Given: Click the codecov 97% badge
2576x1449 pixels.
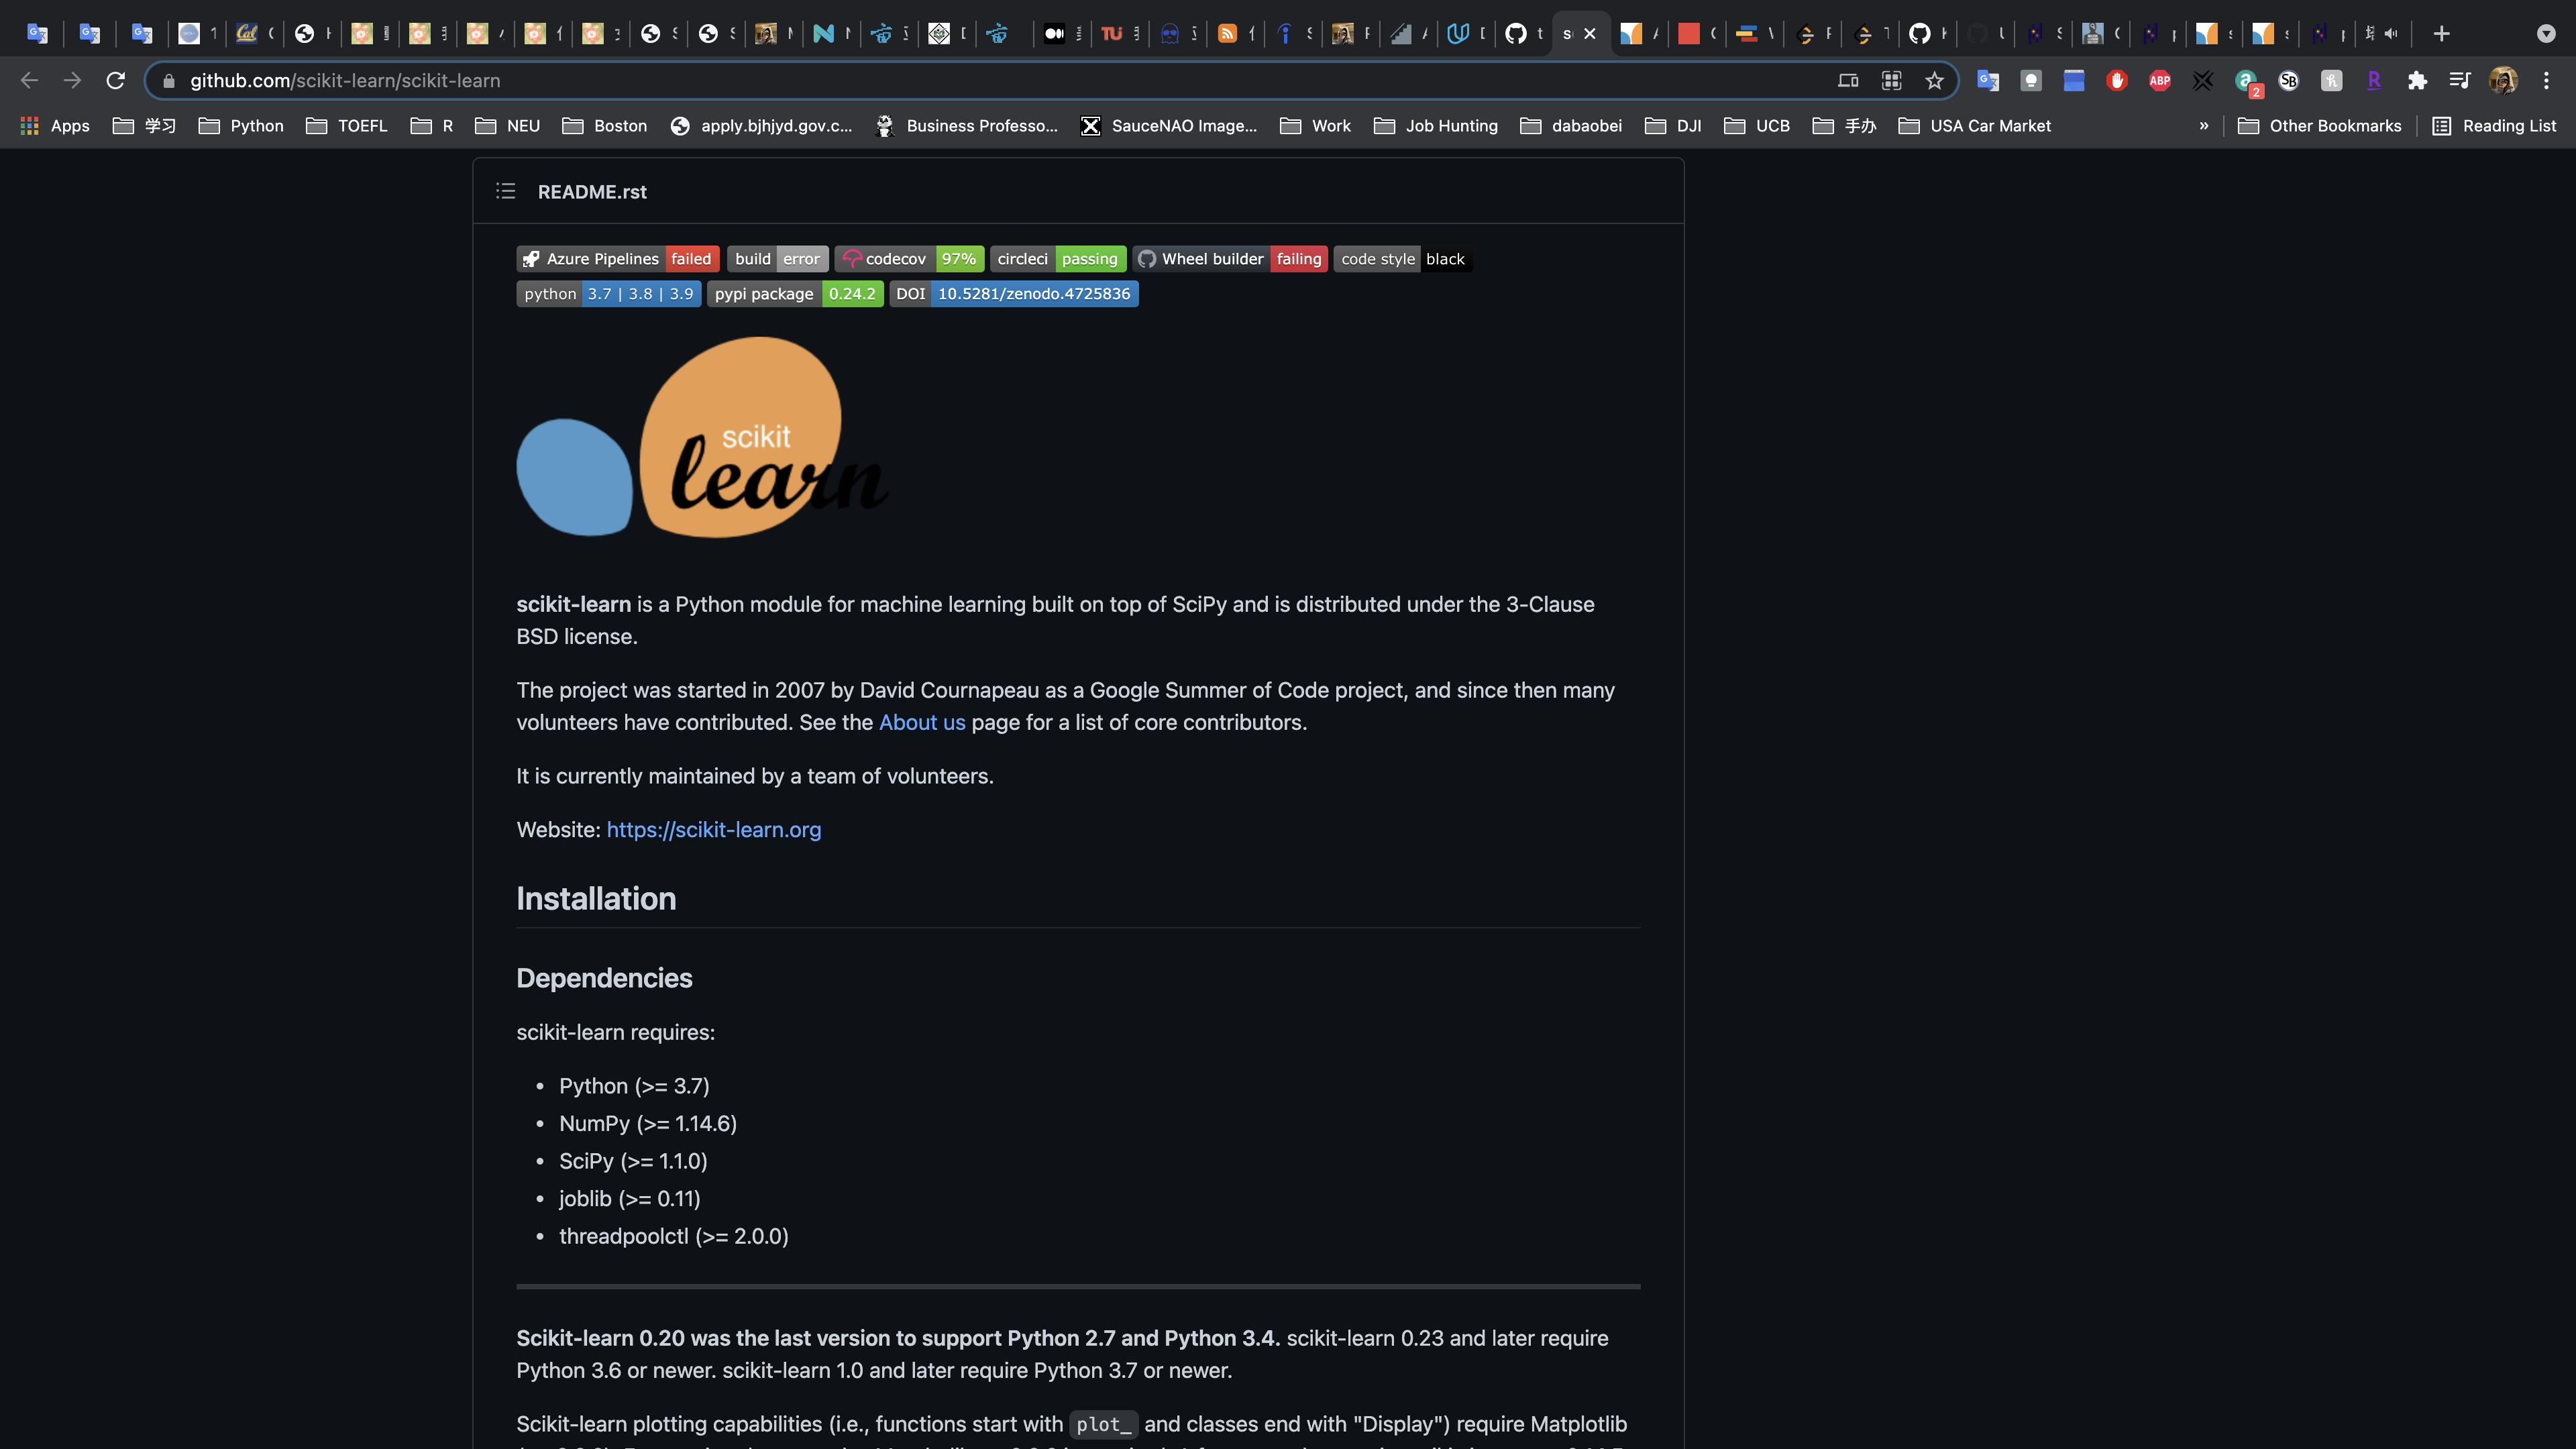Looking at the screenshot, I should [909, 259].
